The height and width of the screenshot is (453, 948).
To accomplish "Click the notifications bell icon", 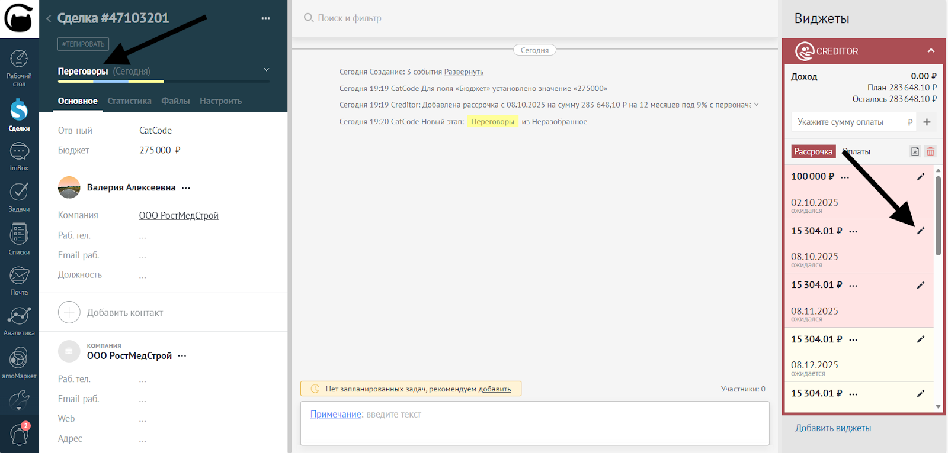I will (x=19, y=435).
